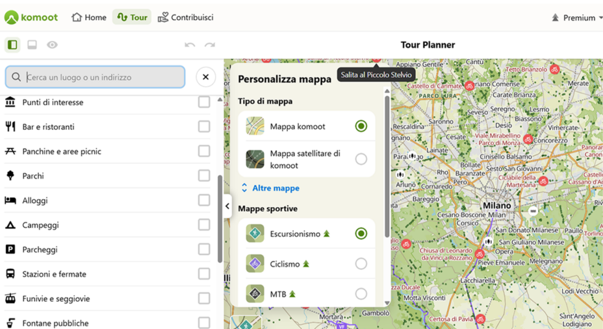Open the Home page
This screenshot has height=329, width=603.
click(89, 18)
